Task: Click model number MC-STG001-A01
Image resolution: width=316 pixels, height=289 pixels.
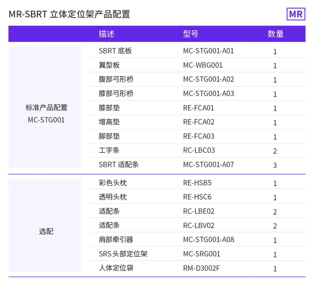Action: pos(208,51)
